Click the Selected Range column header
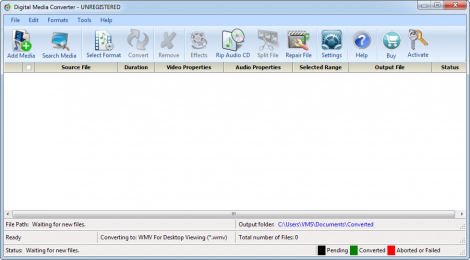The height and width of the screenshot is (260, 470). (x=320, y=67)
